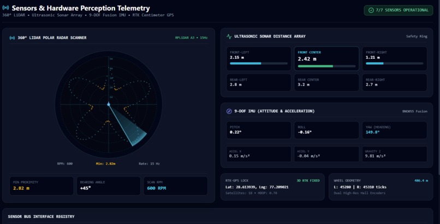The image size is (440, 224).
Task: Click the Dual High-Res Hall Encoders caption
Action: coord(359,193)
